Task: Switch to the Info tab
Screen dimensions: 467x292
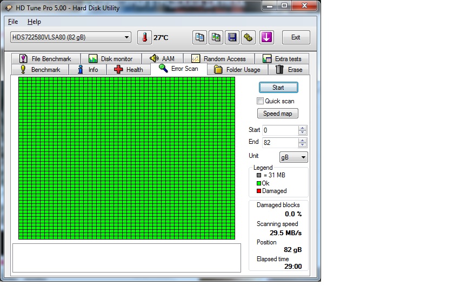Action: click(x=88, y=70)
